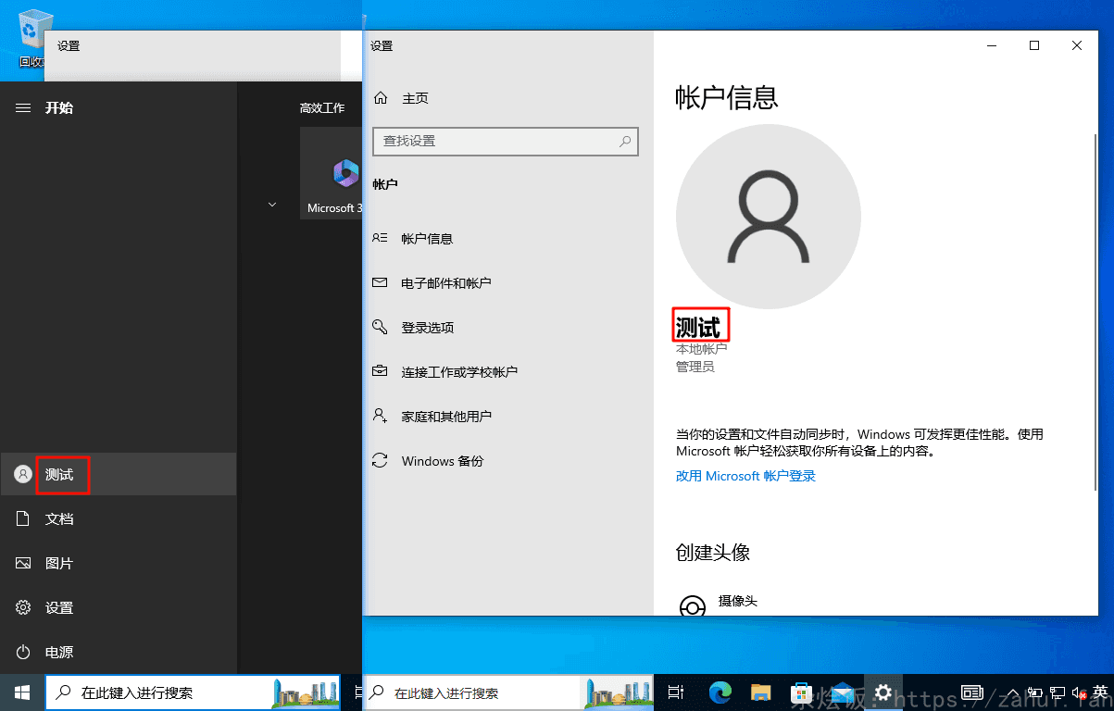Screen dimensions: 1114x711
Task: Show hidden system tray icons
Action: [x=1012, y=692]
